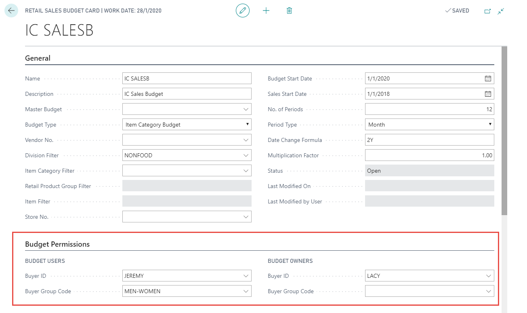Click the vertical page scrollbar
The width and height of the screenshot is (527, 313).
pyautogui.click(x=504, y=129)
